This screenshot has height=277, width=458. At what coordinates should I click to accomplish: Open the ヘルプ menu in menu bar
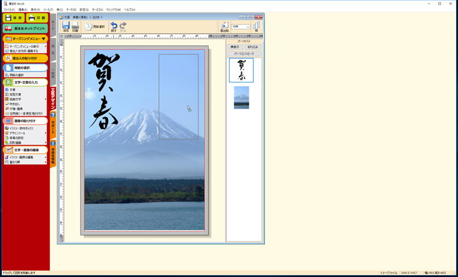coord(130,10)
